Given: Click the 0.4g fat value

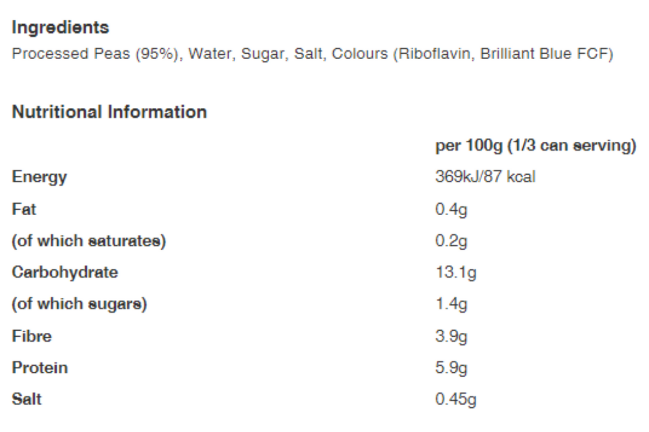Looking at the screenshot, I should [451, 209].
